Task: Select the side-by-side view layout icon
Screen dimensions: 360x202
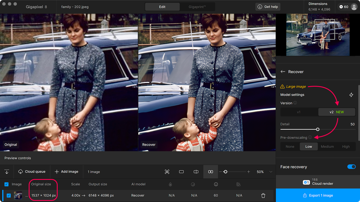Action: [211, 172]
